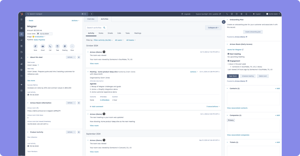Open Explore Spotlight: 200+ updates link

click(x=208, y=14)
